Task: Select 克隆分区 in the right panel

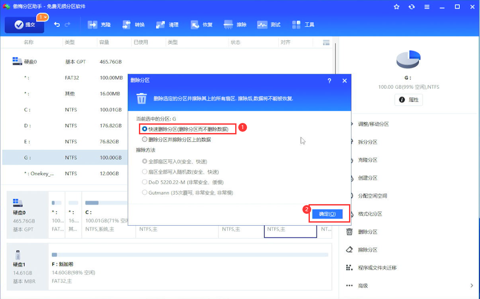Action: 367,160
